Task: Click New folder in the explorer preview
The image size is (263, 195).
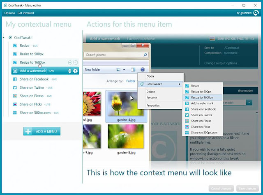Action: tap(92, 69)
